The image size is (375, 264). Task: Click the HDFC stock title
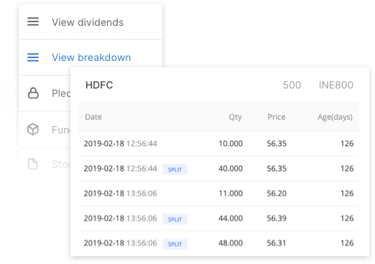coord(99,85)
